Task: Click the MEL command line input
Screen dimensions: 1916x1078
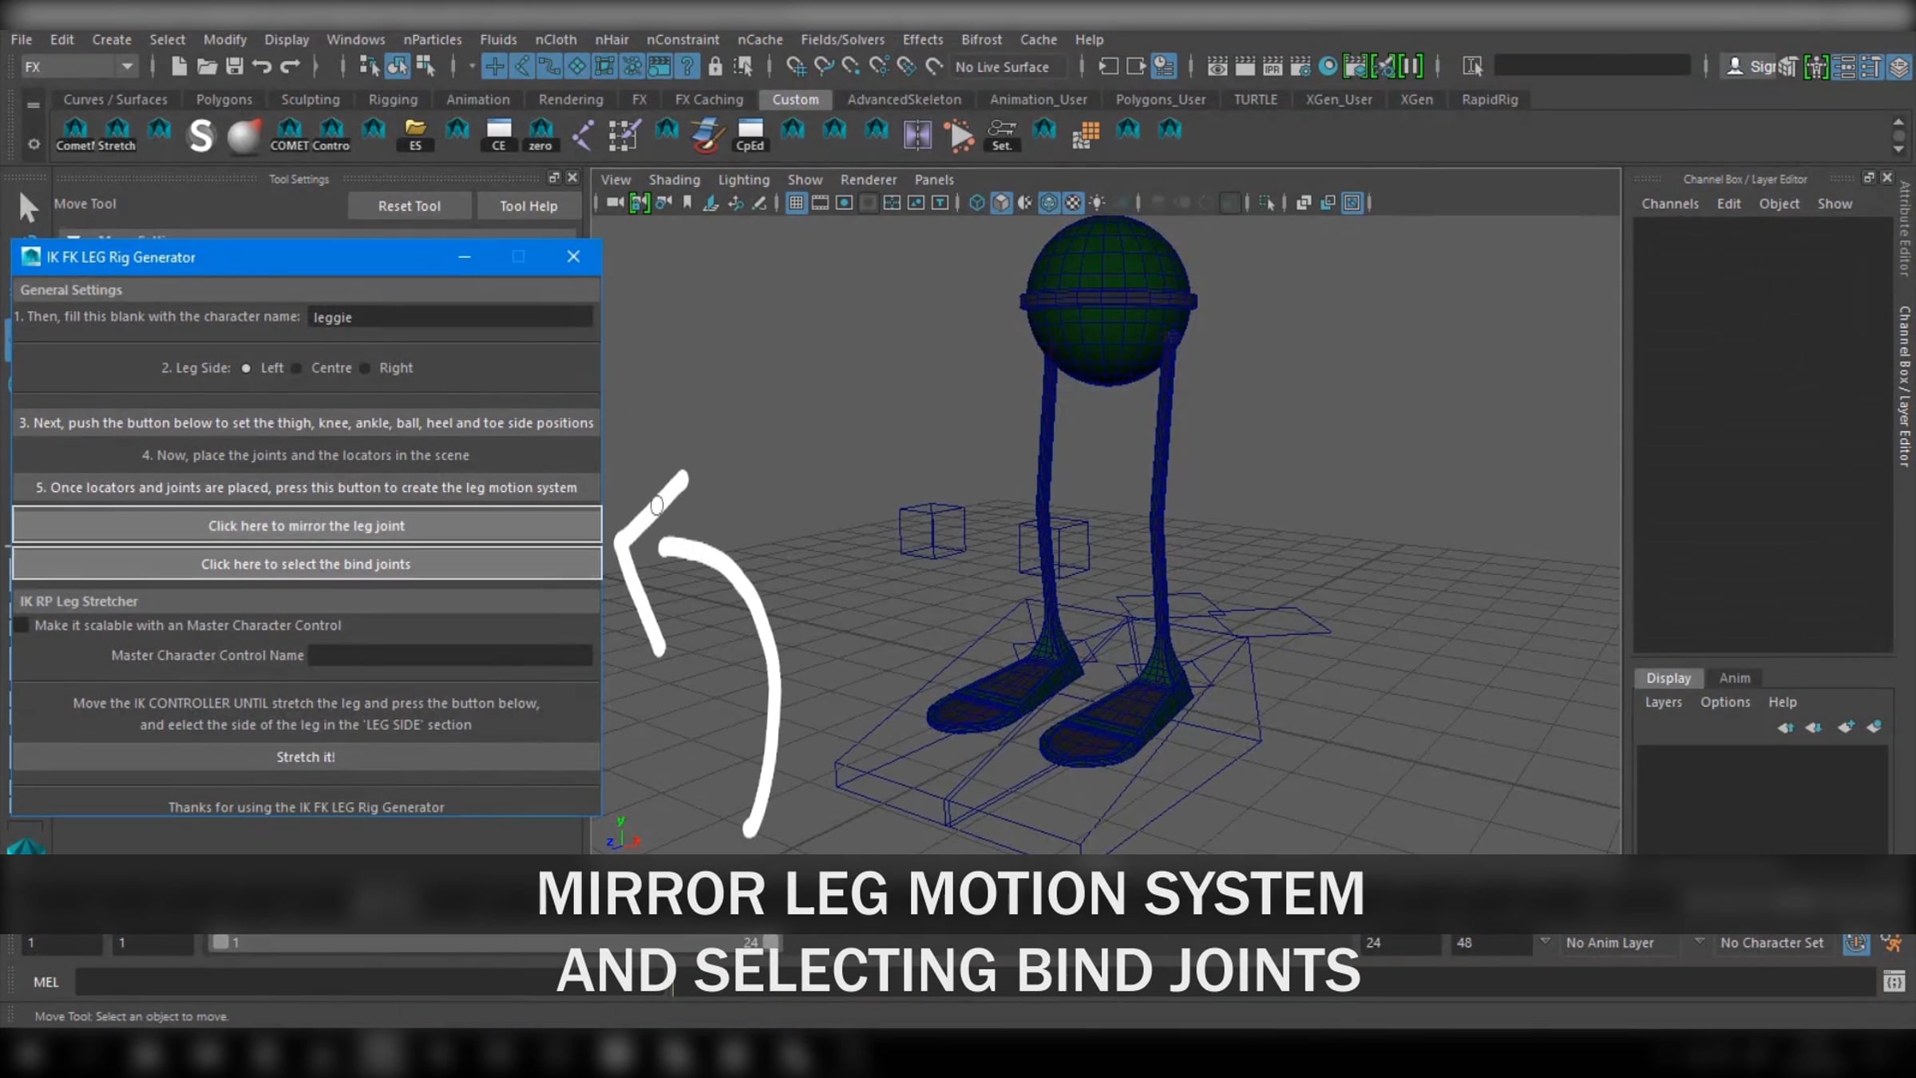Action: pos(975,981)
